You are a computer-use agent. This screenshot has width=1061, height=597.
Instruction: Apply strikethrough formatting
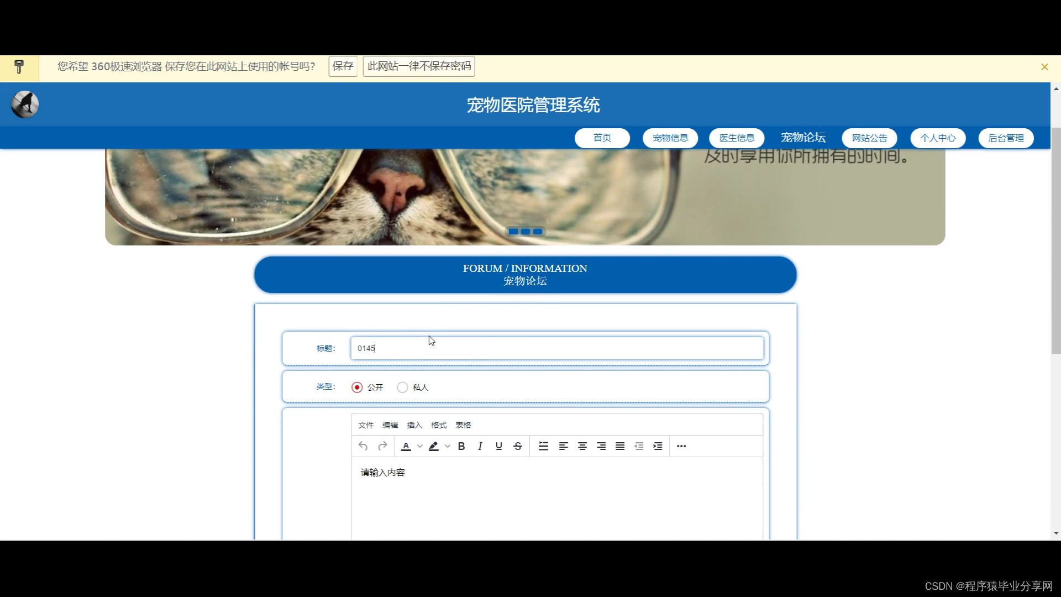tap(518, 446)
